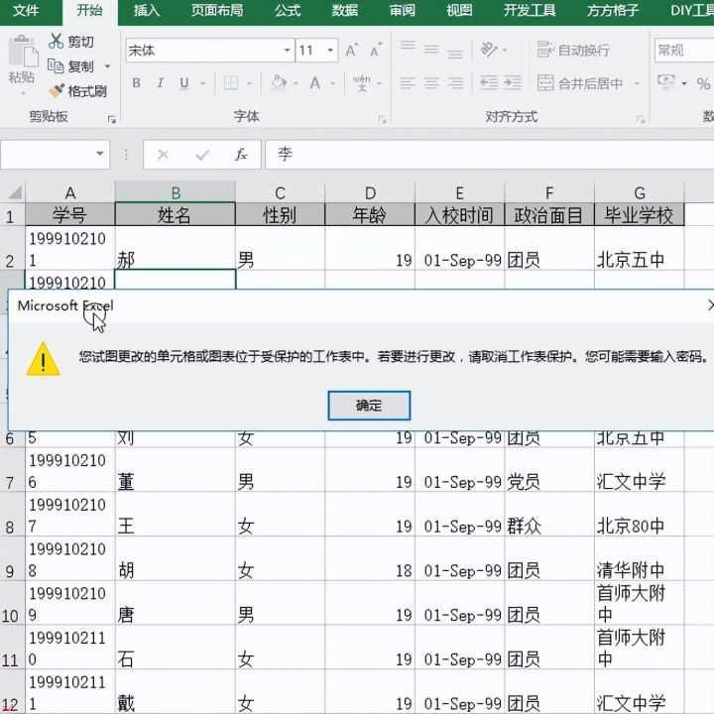Expand the fill color dropdown arrow
714x714 pixels.
pos(296,83)
